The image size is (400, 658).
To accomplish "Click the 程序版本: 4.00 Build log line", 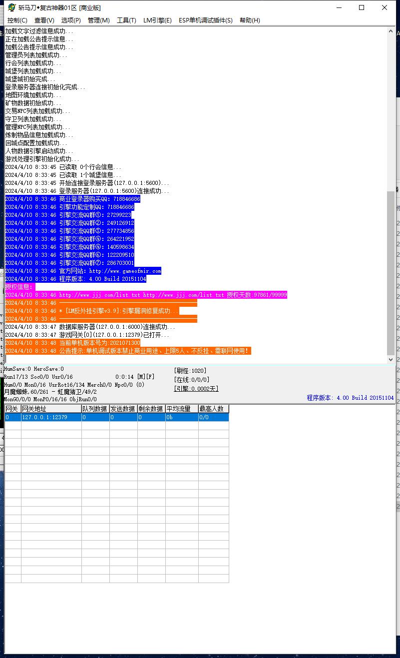I will coord(76,279).
